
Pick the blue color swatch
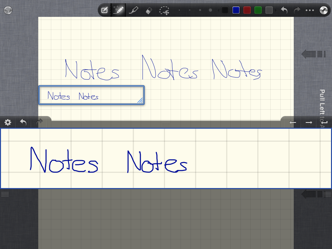236,10
